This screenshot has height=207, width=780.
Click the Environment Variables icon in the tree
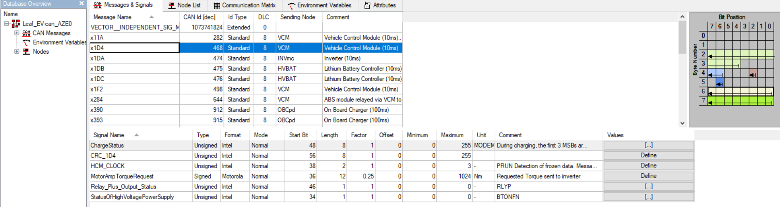click(x=26, y=42)
